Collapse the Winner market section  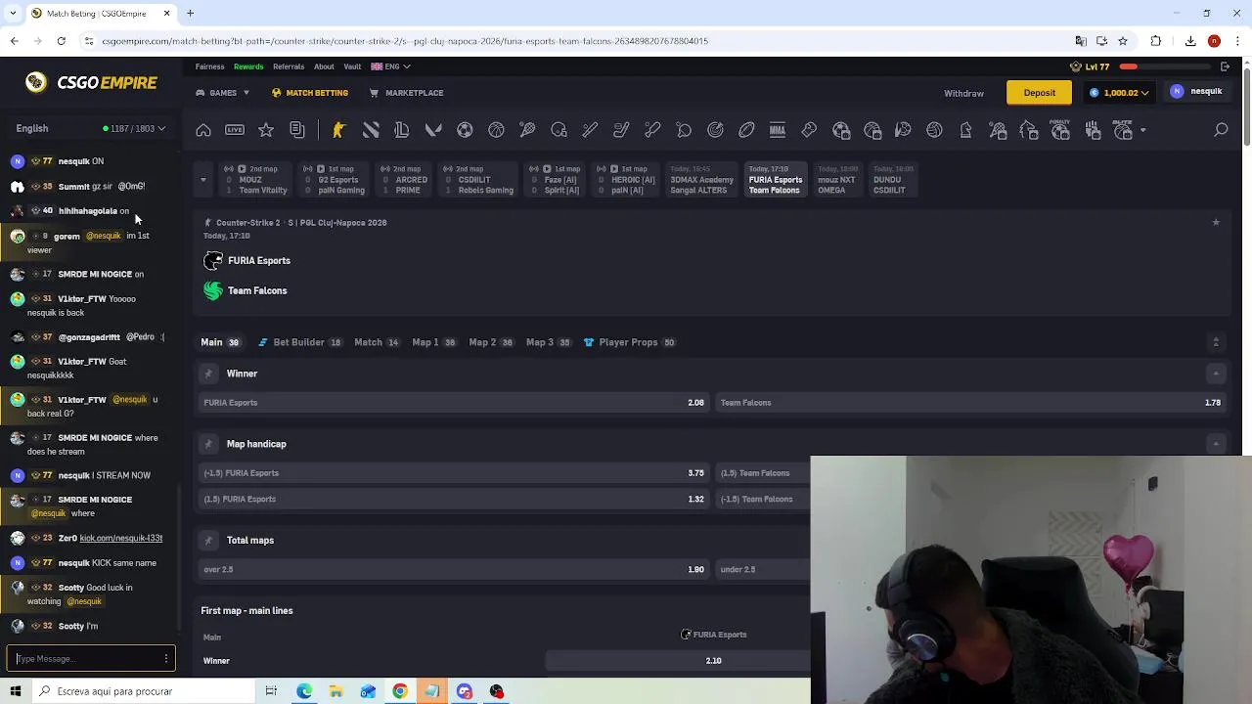click(1216, 374)
